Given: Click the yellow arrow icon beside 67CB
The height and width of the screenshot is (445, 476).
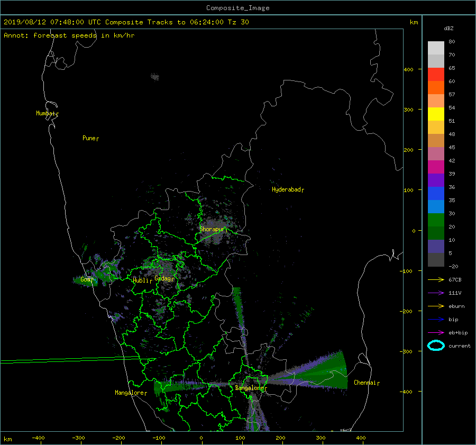Looking at the screenshot, I should pos(436,279).
